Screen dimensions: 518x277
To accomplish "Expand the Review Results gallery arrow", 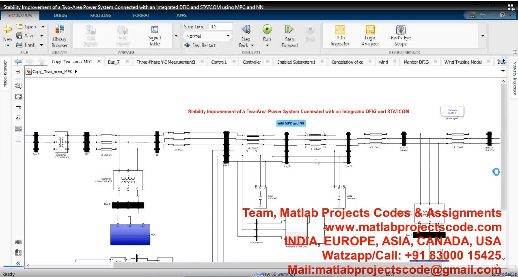I will (483, 36).
